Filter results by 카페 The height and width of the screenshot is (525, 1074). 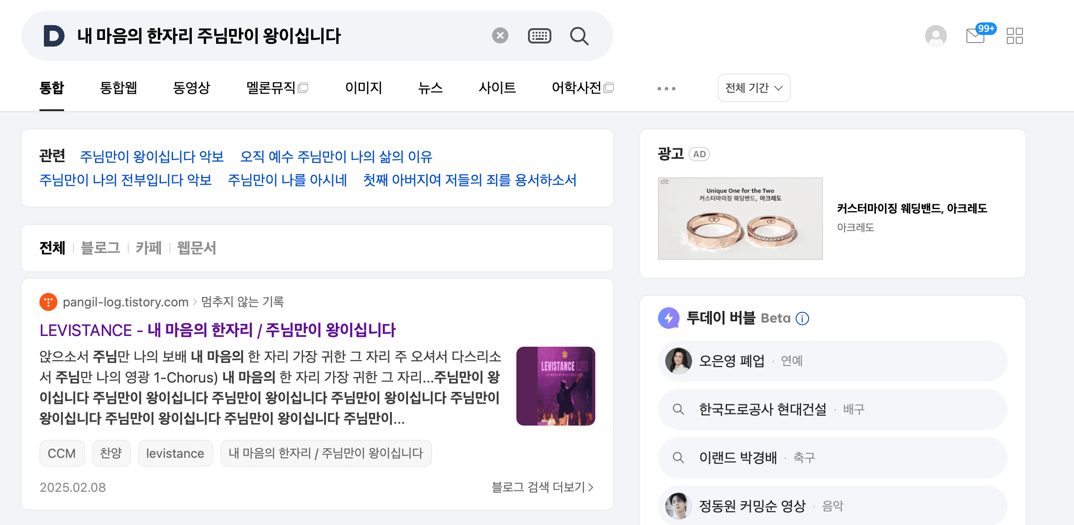[148, 248]
